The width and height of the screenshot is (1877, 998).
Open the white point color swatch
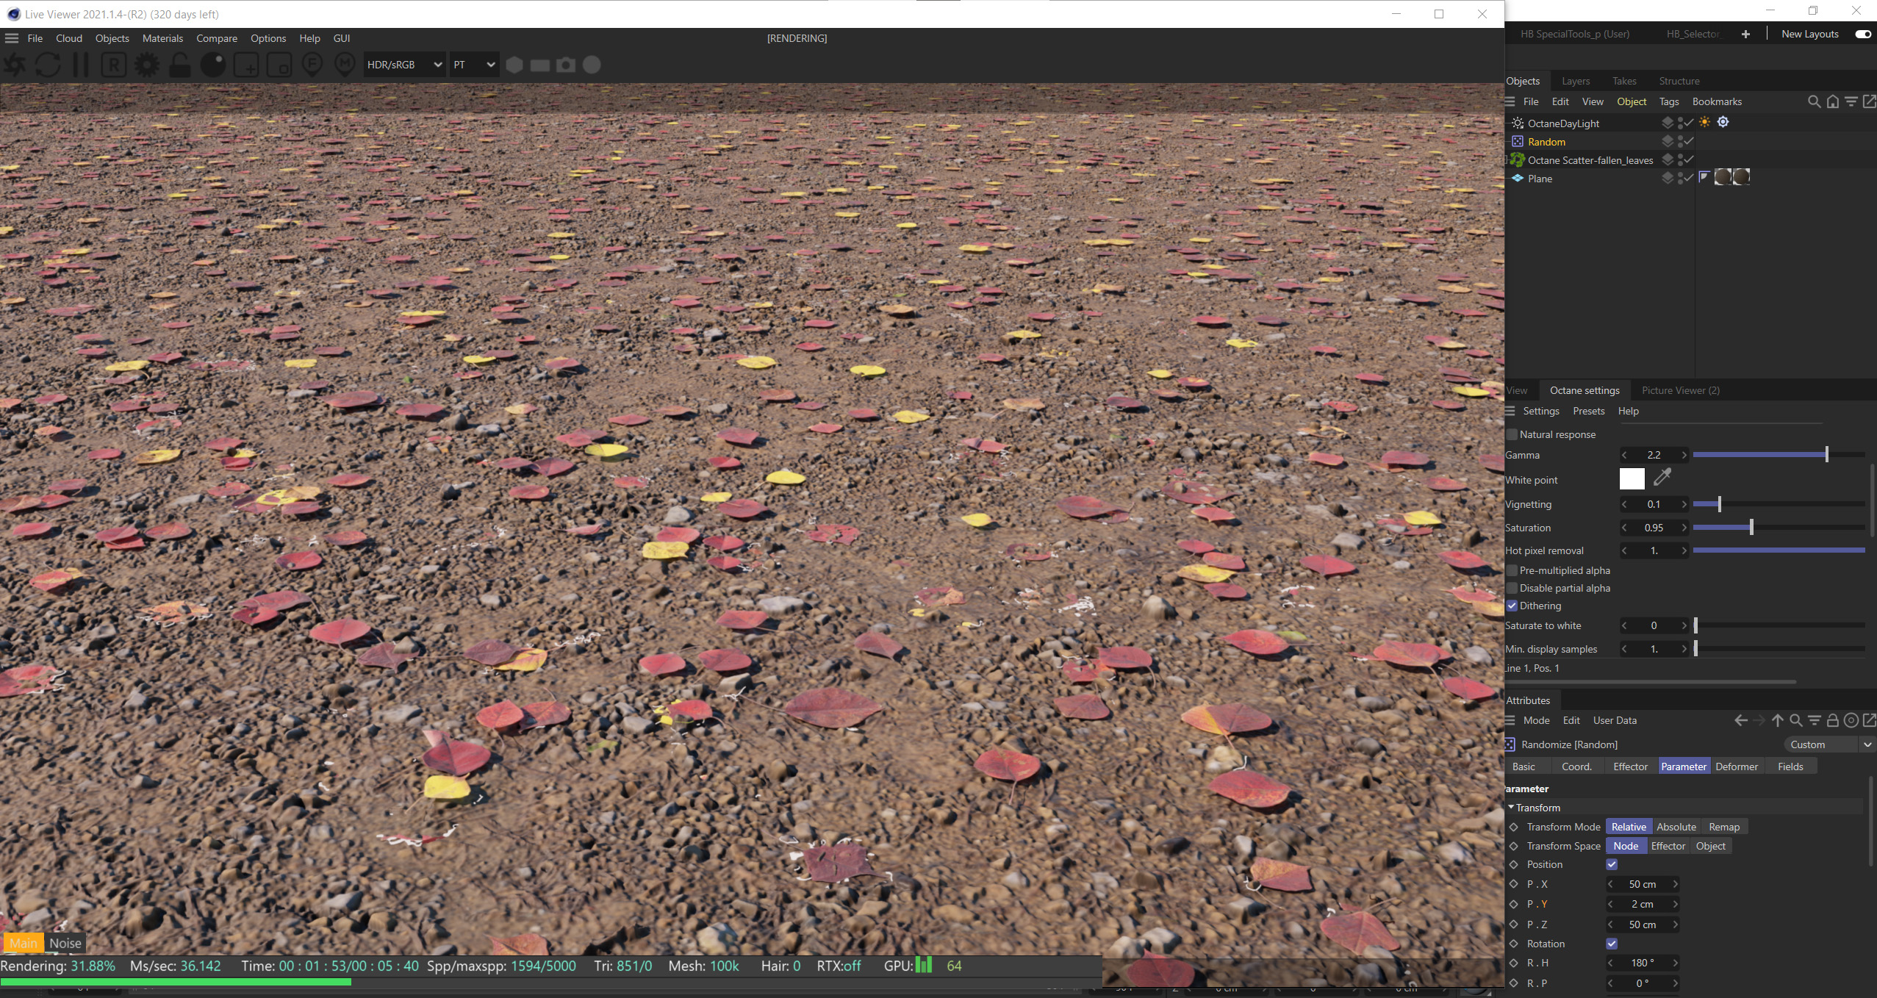pos(1632,479)
